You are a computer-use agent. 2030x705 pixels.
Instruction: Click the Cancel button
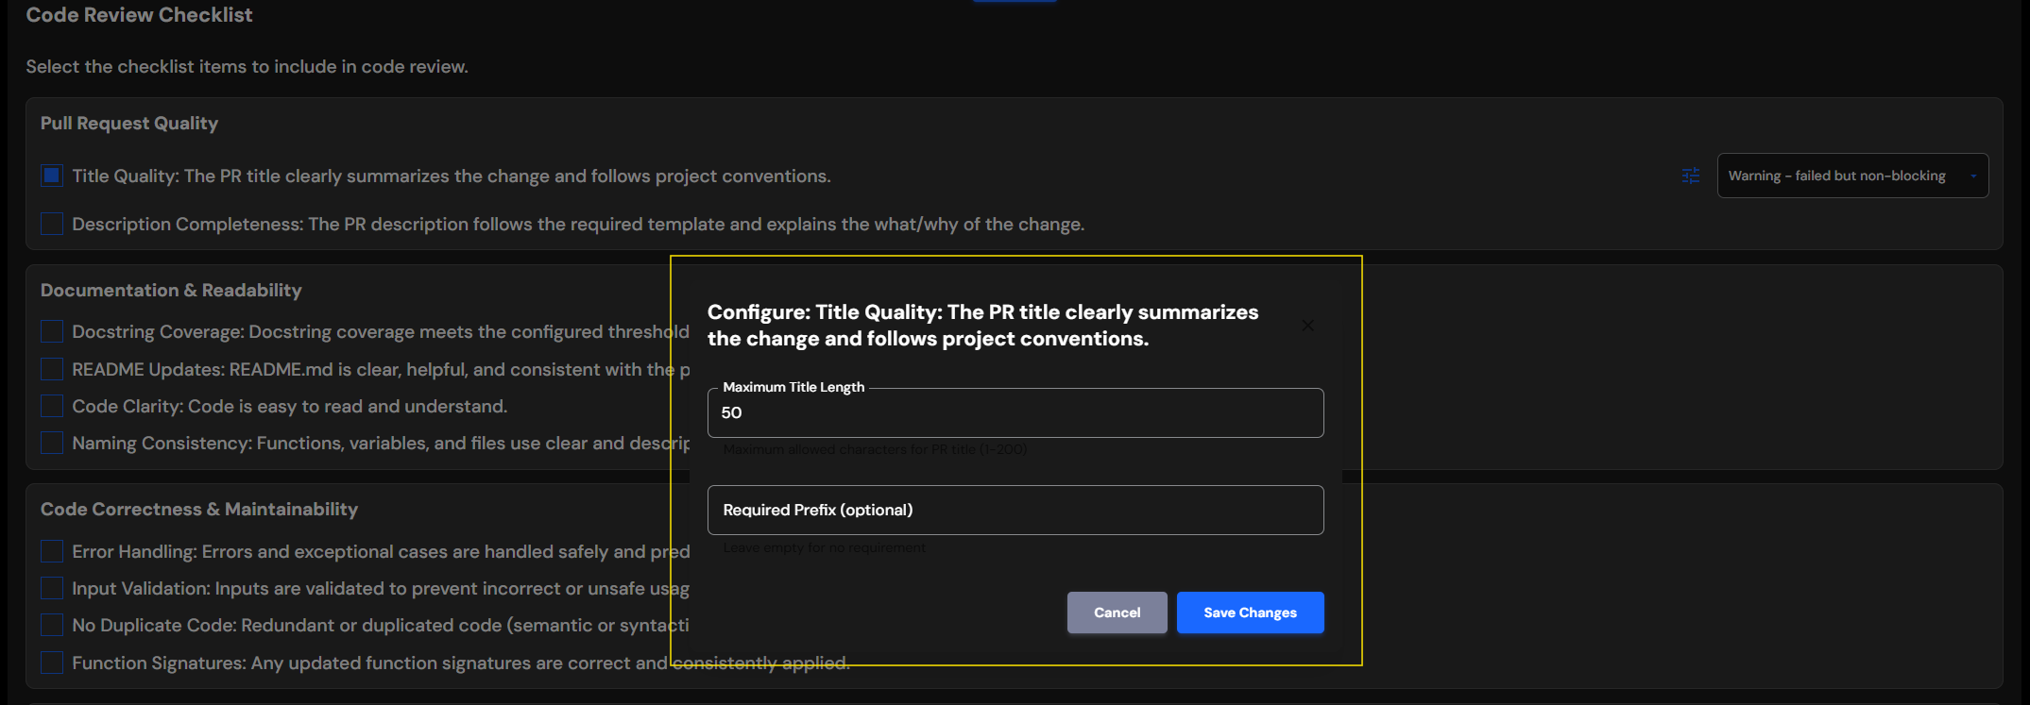[1117, 613]
